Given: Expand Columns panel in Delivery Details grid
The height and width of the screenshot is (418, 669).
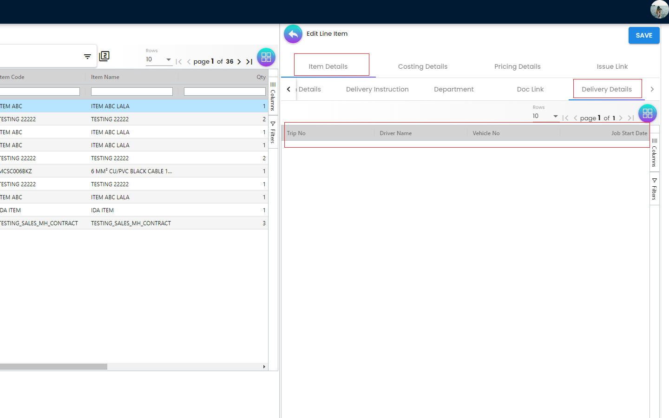Looking at the screenshot, I should tap(654, 153).
